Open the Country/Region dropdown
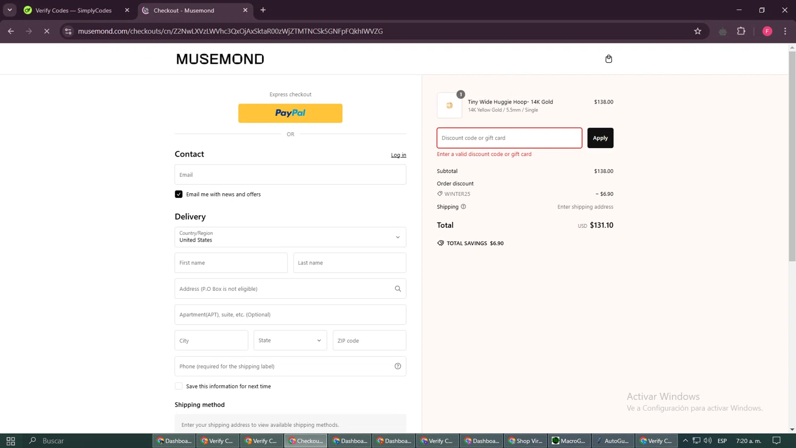796x448 pixels. [x=290, y=237]
